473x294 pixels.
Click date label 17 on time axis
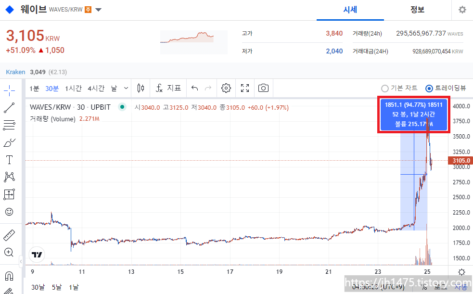tap(230, 272)
